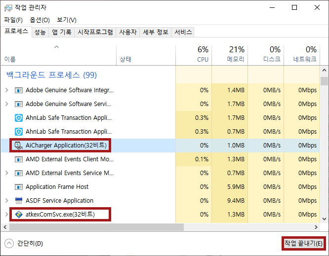This screenshot has width=329, height=256.
Task: Switch to the 앱 기록 tab
Action: (61, 32)
